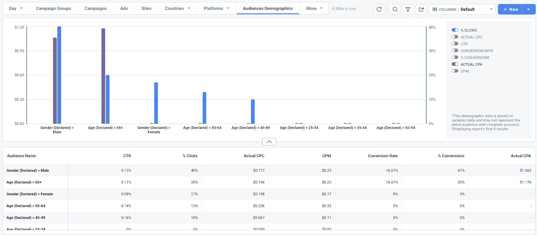
Task: Click the export share icon
Action: pos(421,9)
